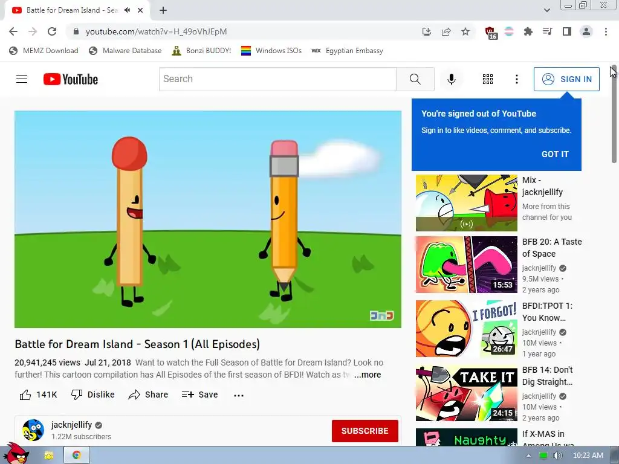Open the media control playlist icon
619x464 pixels.
(548, 31)
